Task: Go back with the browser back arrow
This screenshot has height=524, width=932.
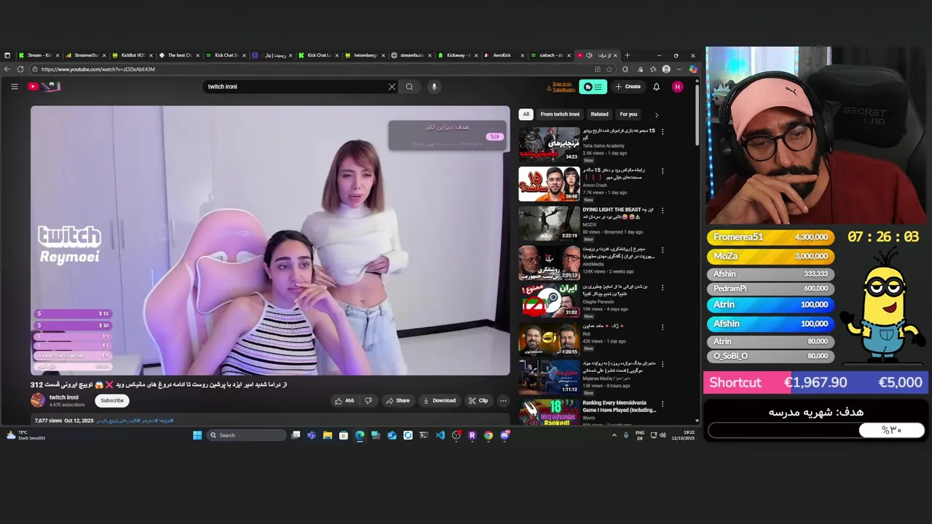Action: click(x=7, y=69)
